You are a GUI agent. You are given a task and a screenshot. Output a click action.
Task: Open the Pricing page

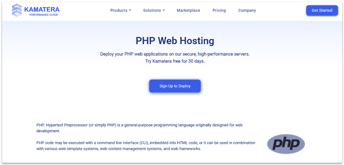[x=219, y=10]
